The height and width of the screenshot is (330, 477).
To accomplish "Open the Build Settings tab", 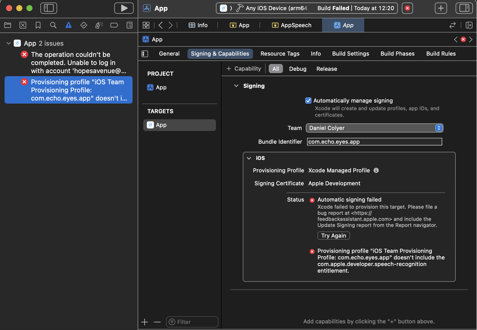I will (351, 54).
